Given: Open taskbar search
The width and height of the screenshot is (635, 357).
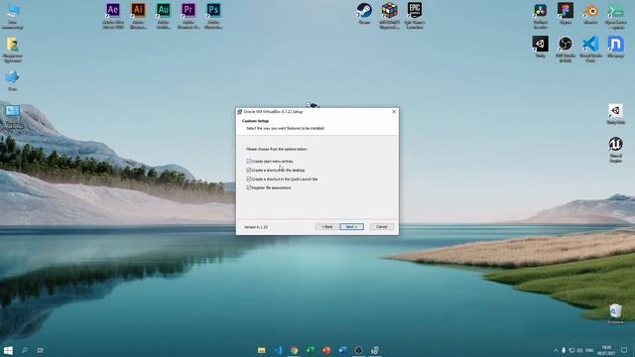Looking at the screenshot, I should click(x=25, y=350).
